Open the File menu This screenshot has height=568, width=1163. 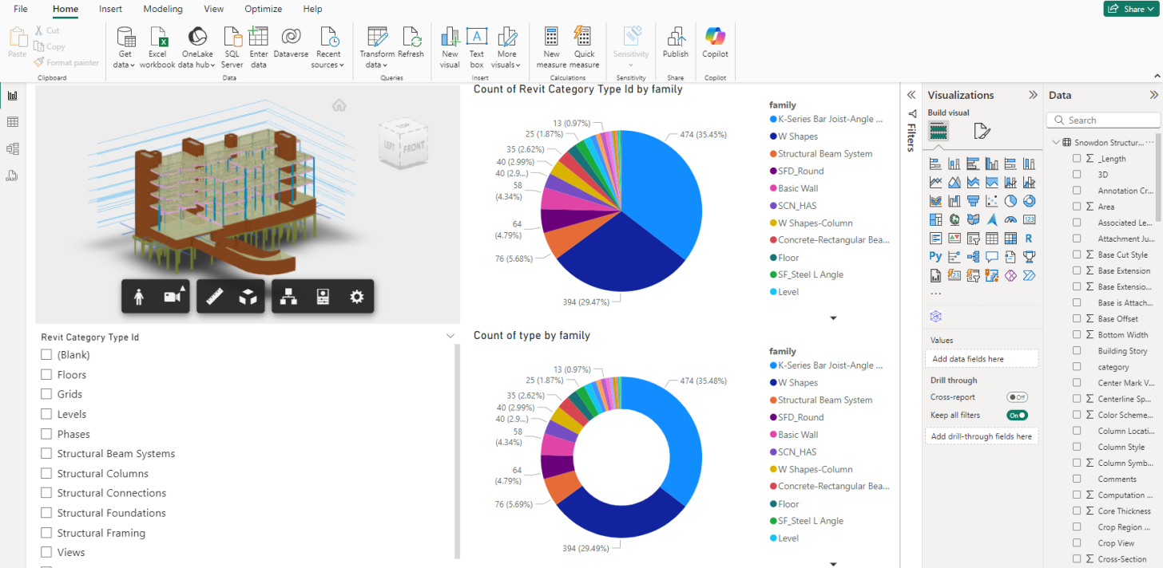click(21, 9)
